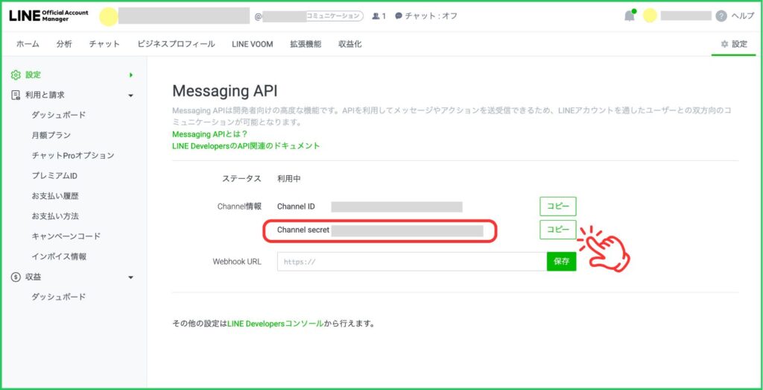Click the Messaging API heading
The width and height of the screenshot is (763, 390).
[225, 91]
